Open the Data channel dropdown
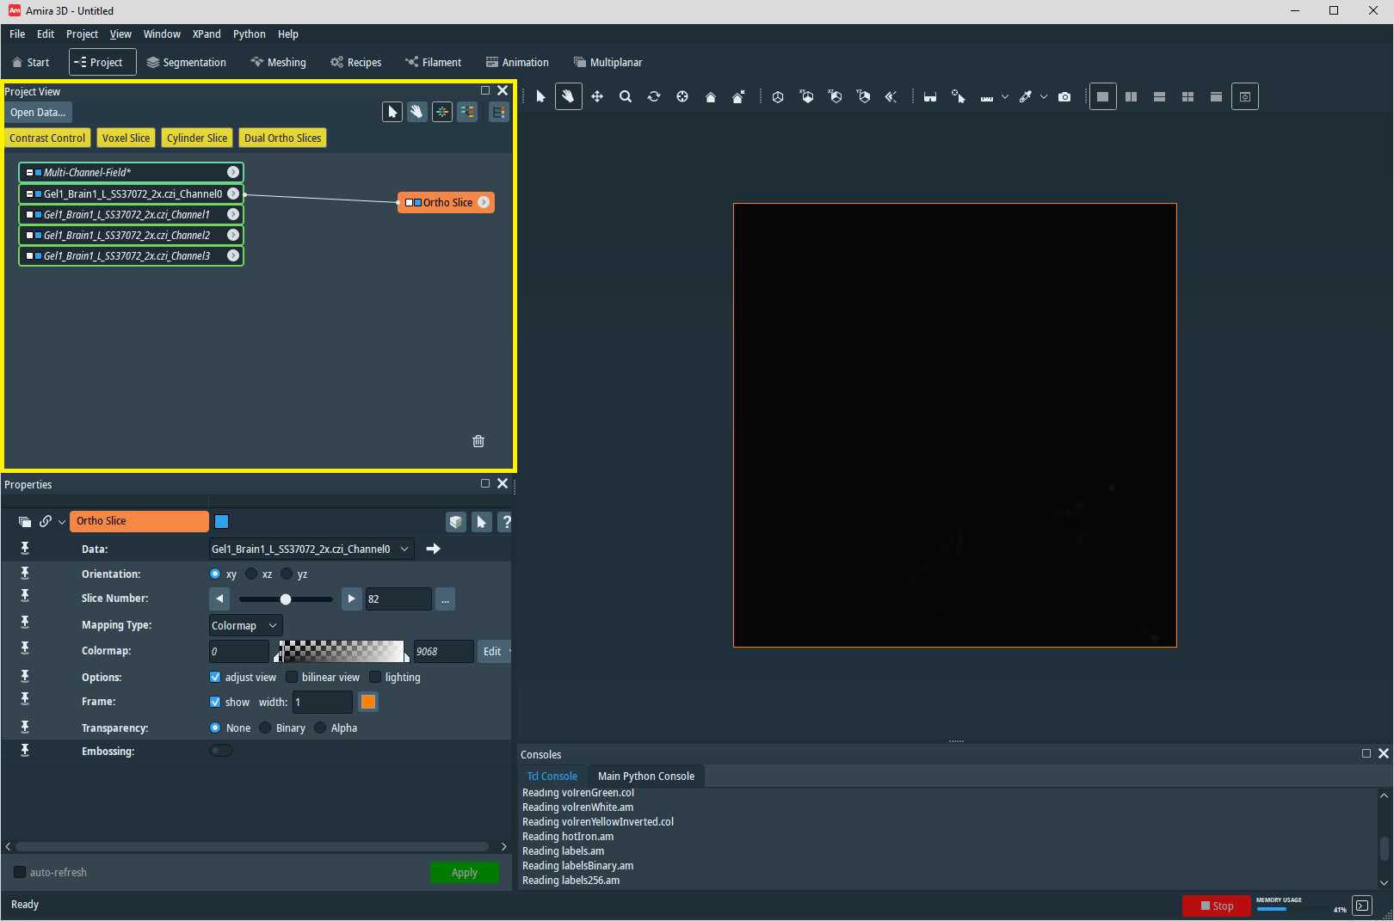 [x=311, y=549]
